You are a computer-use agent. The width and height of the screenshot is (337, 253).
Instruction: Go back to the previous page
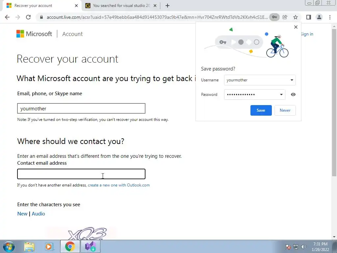7,17
